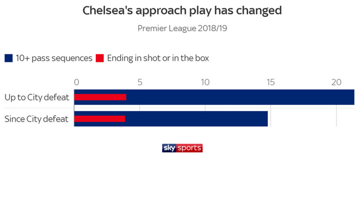Select the '10+ pass sequences' legend label
The width and height of the screenshot is (364, 205).
pyautogui.click(x=53, y=58)
